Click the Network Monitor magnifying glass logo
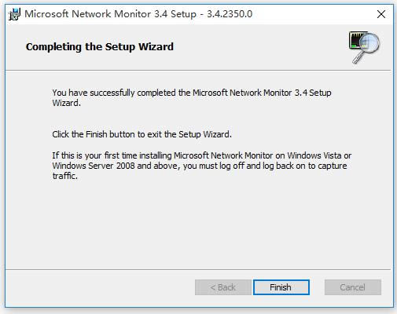The height and width of the screenshot is (314, 397). tap(364, 47)
